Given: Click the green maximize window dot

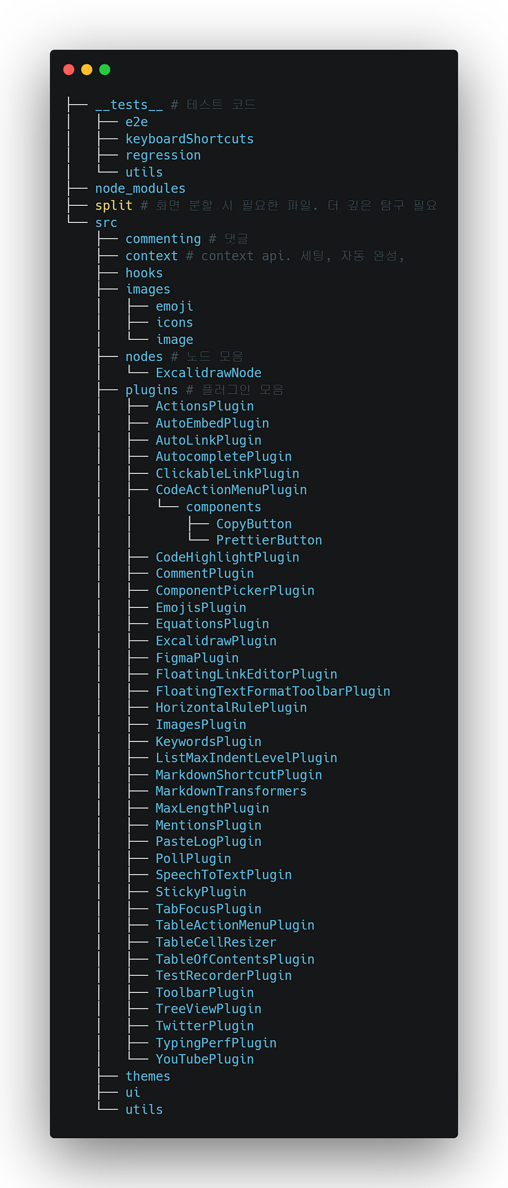Looking at the screenshot, I should click(x=105, y=69).
